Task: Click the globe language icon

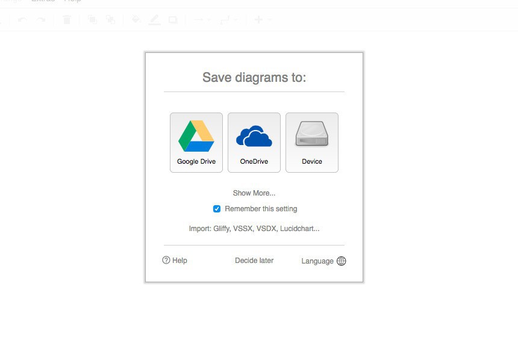Action: [x=342, y=261]
